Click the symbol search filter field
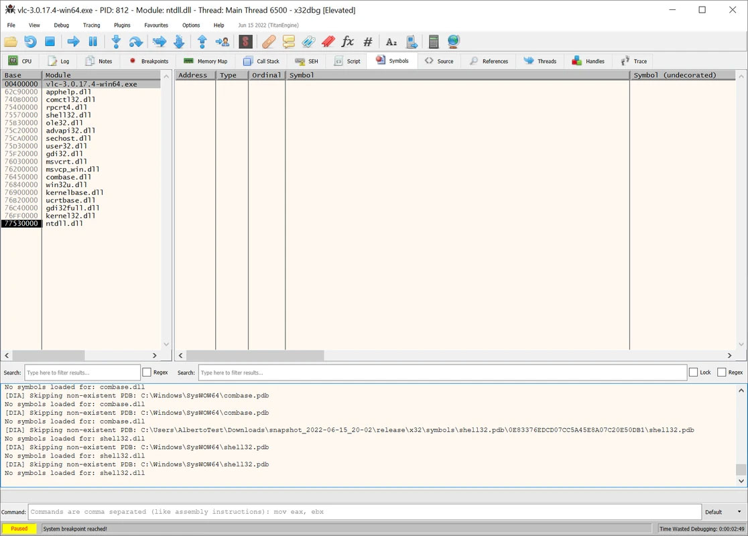 point(442,373)
